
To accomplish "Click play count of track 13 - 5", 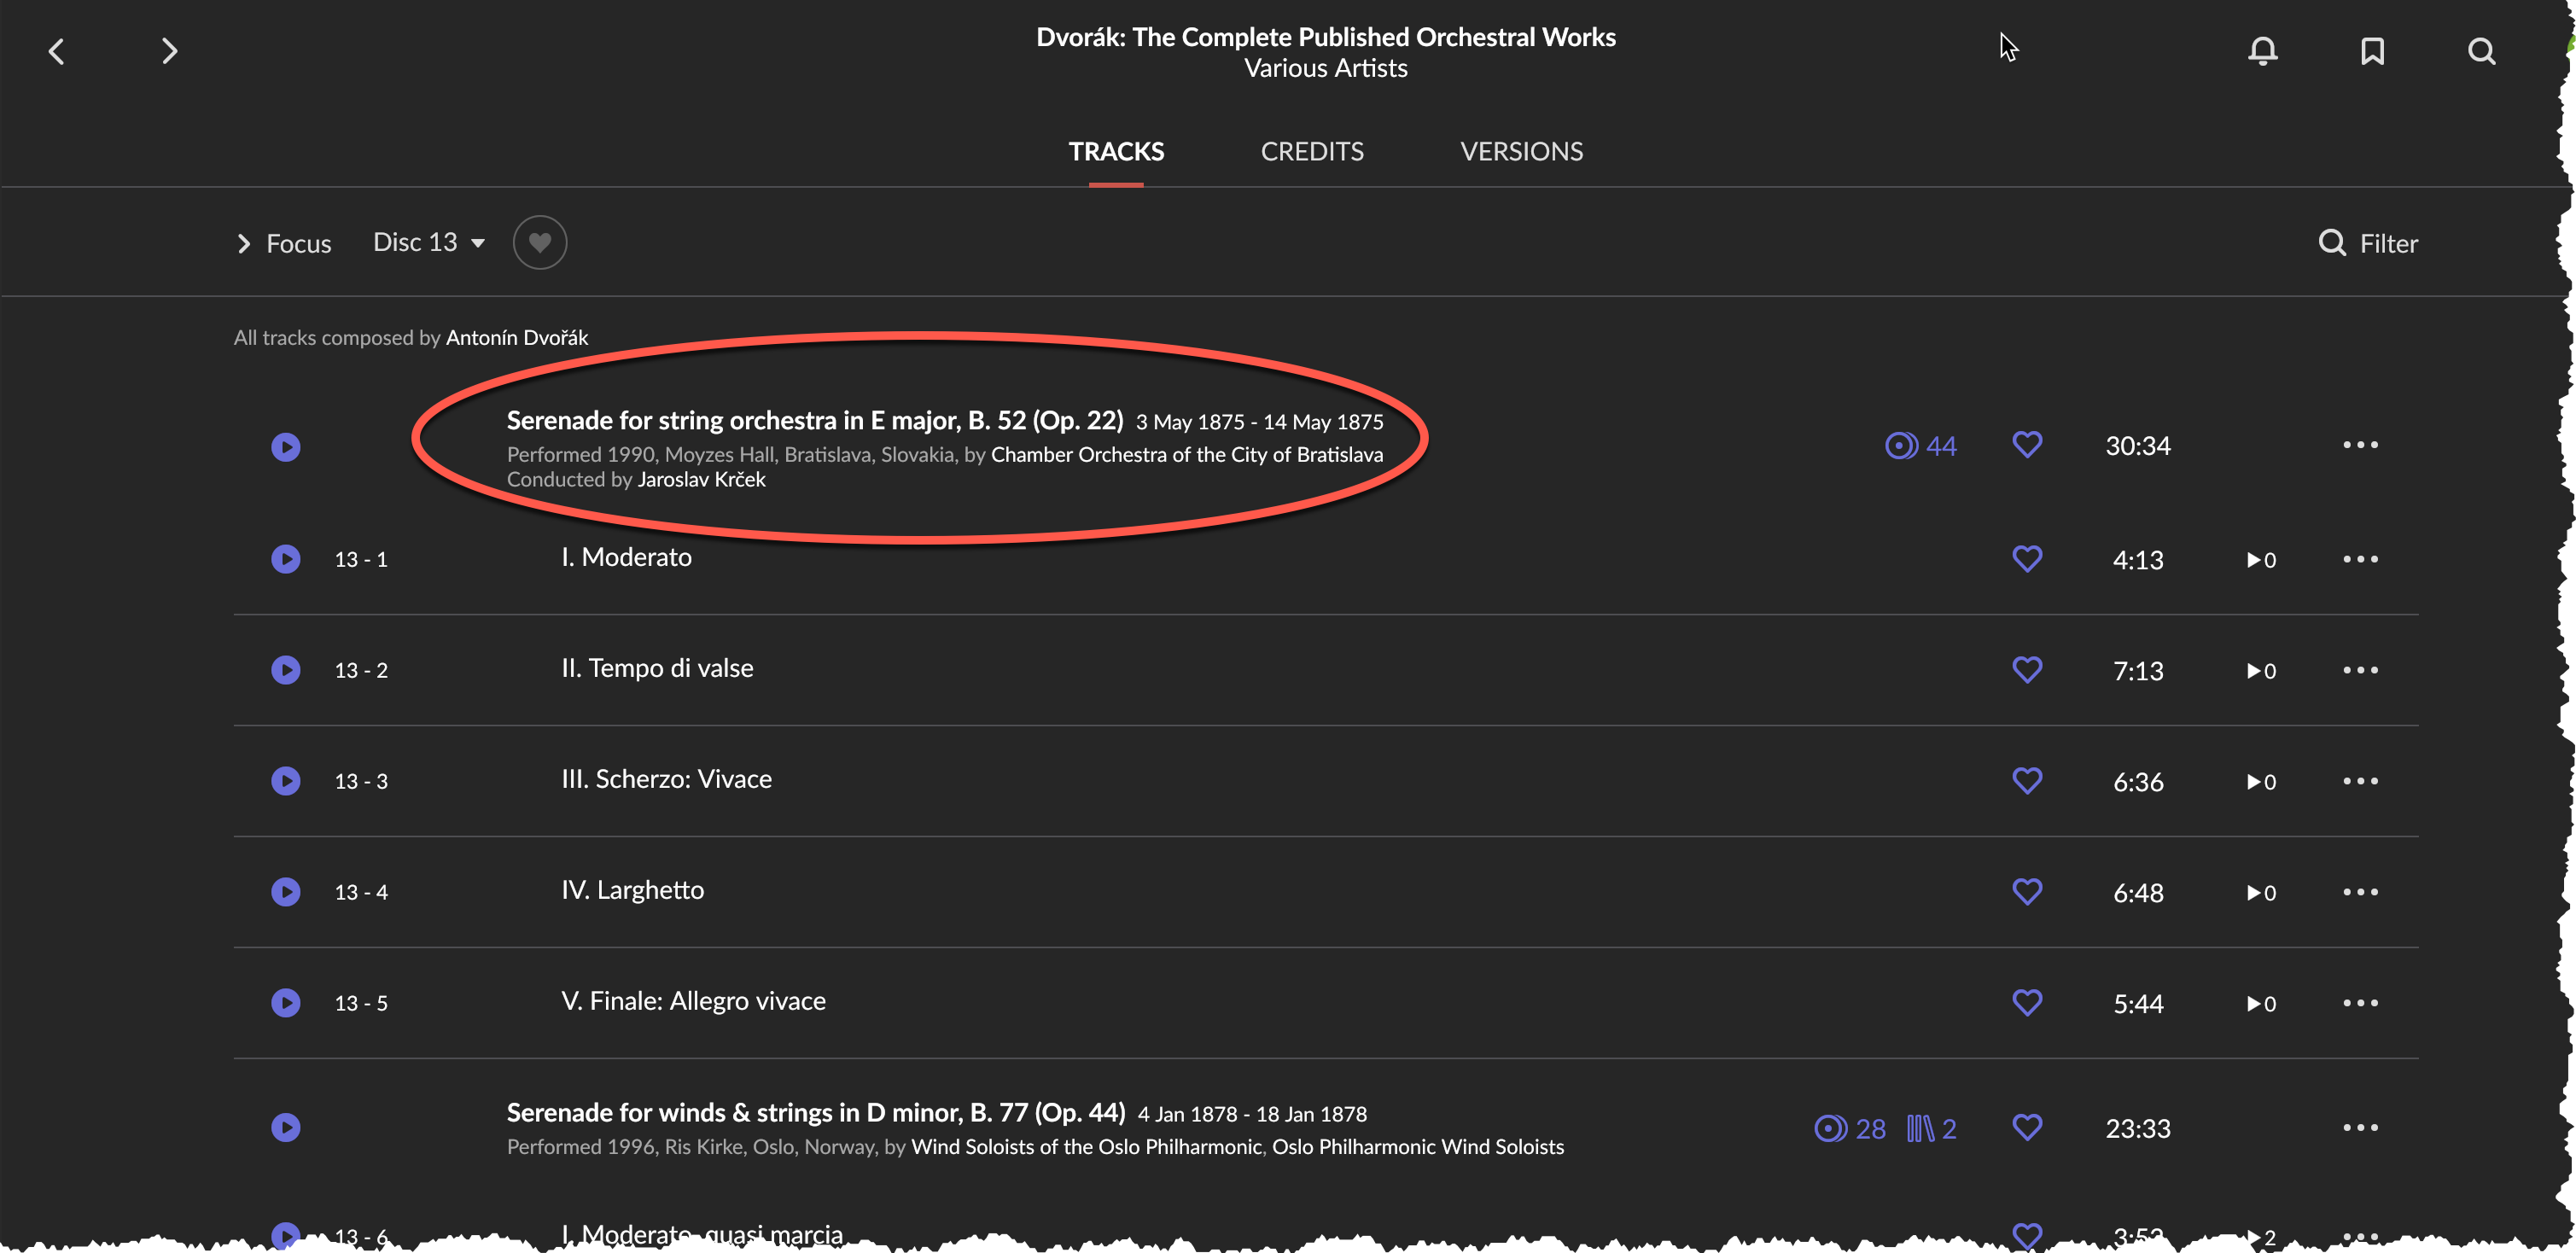I will (2262, 1003).
